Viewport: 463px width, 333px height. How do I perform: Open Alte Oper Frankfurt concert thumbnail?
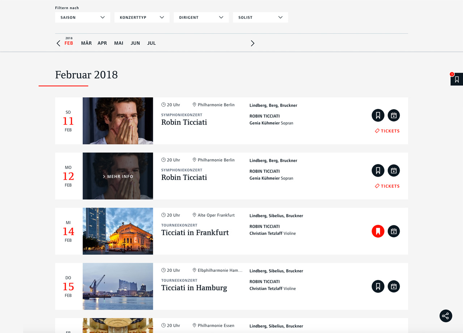(x=118, y=231)
